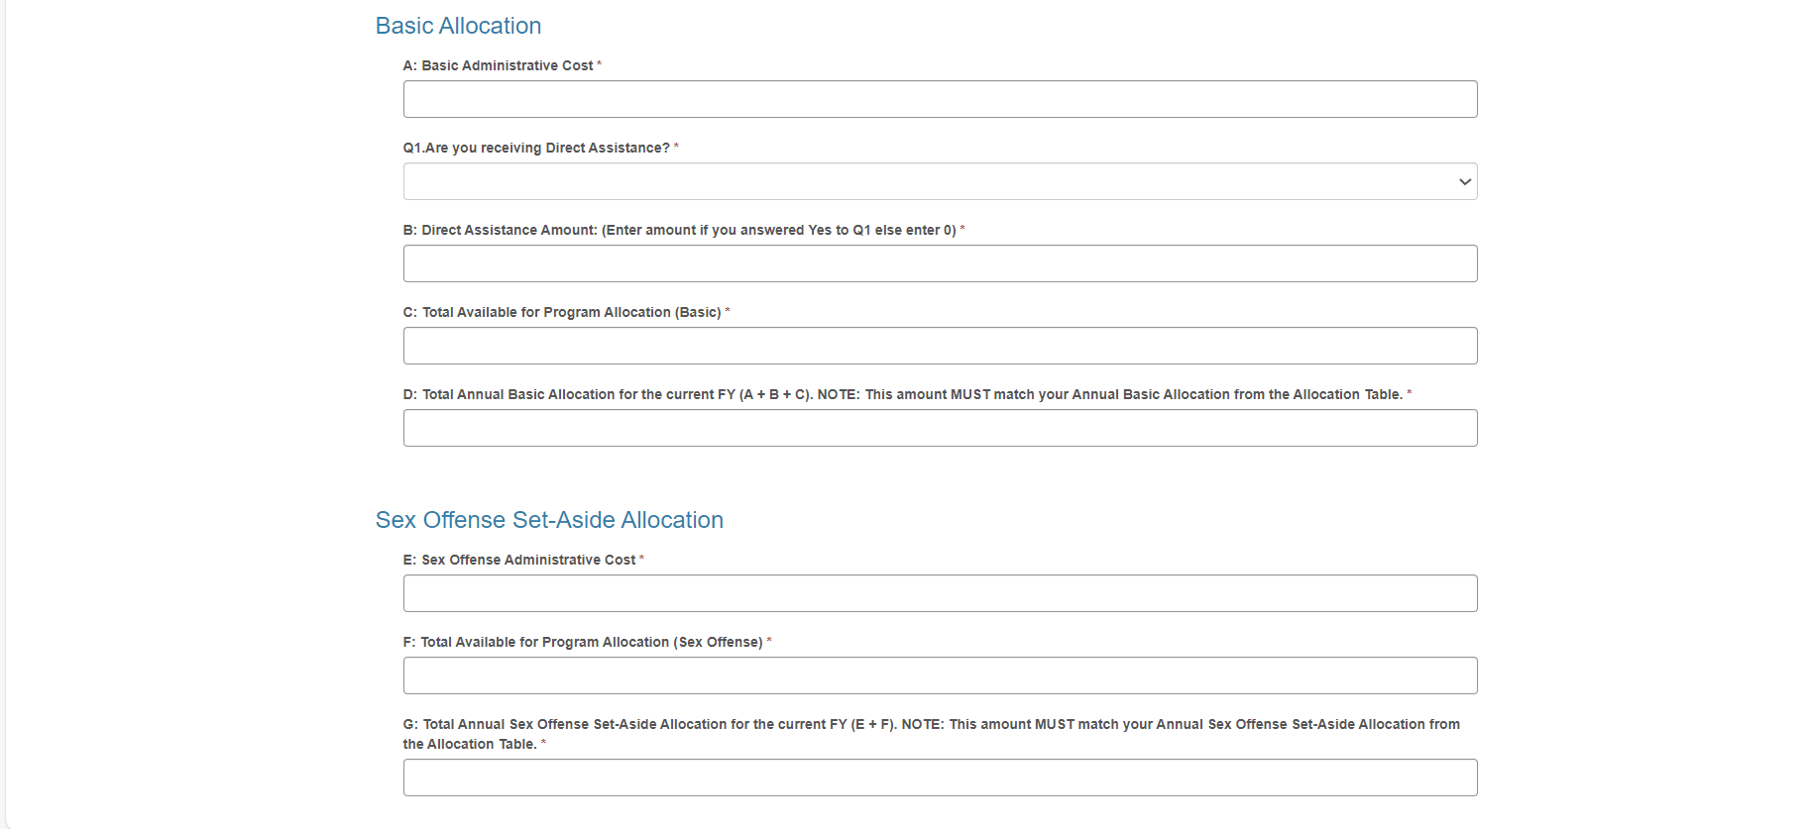Click the Total Available Basic Program Allocation field
1809x829 pixels.
(x=940, y=346)
